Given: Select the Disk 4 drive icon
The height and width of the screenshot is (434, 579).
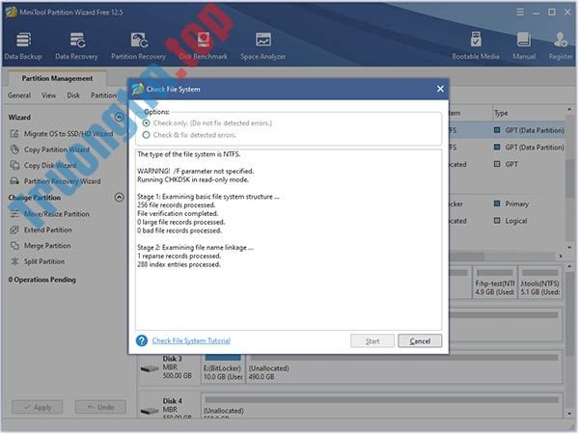Looking at the screenshot, I should tap(150, 411).
